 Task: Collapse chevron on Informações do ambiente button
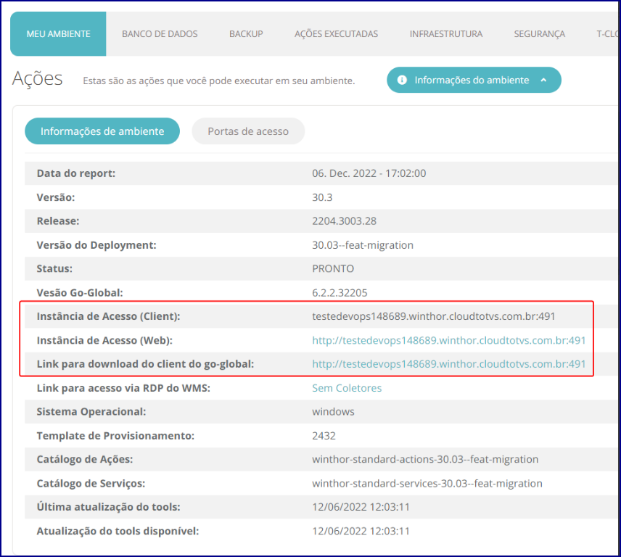[x=544, y=80]
